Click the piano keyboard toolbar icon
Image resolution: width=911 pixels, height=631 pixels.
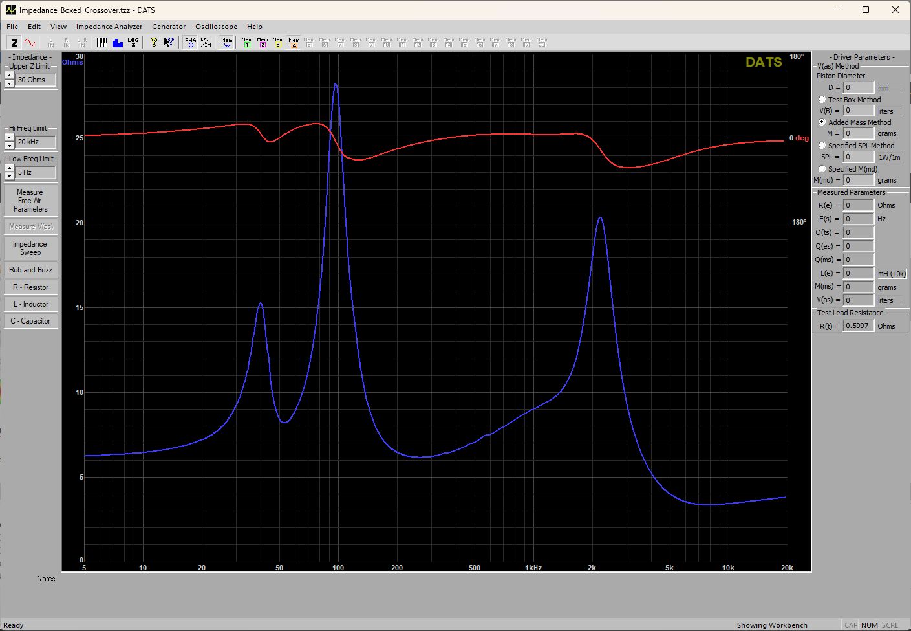tap(102, 43)
